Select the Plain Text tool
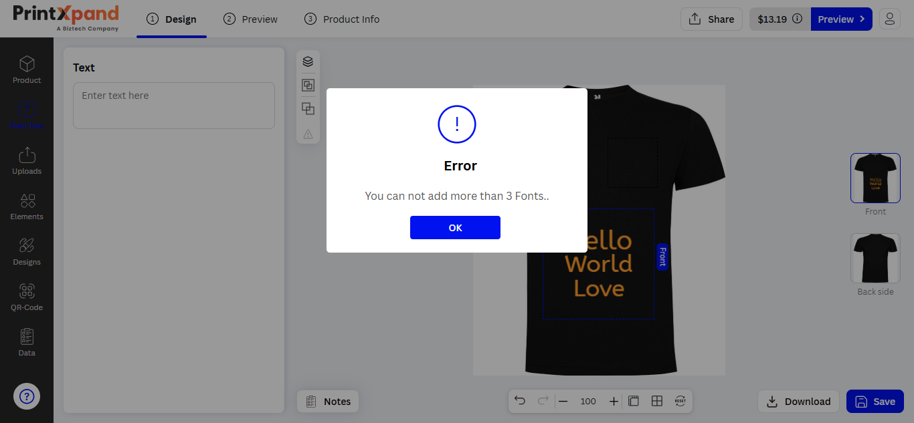The height and width of the screenshot is (423, 914). click(27, 115)
